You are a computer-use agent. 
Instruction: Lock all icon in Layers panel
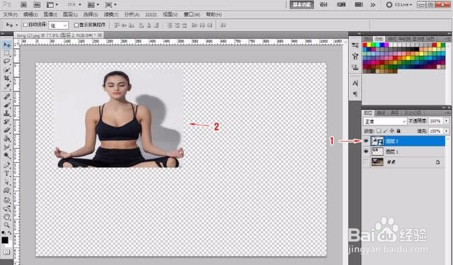pos(398,131)
